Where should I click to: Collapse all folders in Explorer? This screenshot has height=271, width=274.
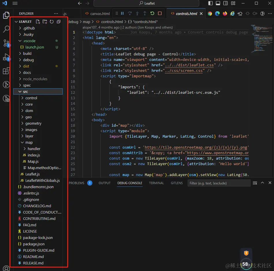click(x=59, y=22)
